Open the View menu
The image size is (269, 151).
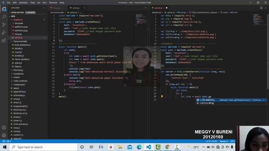point(32,3)
